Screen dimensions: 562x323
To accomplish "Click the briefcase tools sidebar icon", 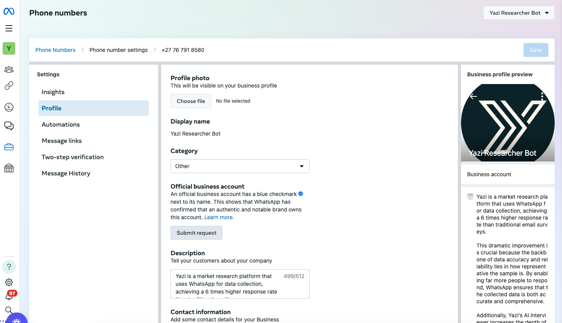I will pos(9,147).
